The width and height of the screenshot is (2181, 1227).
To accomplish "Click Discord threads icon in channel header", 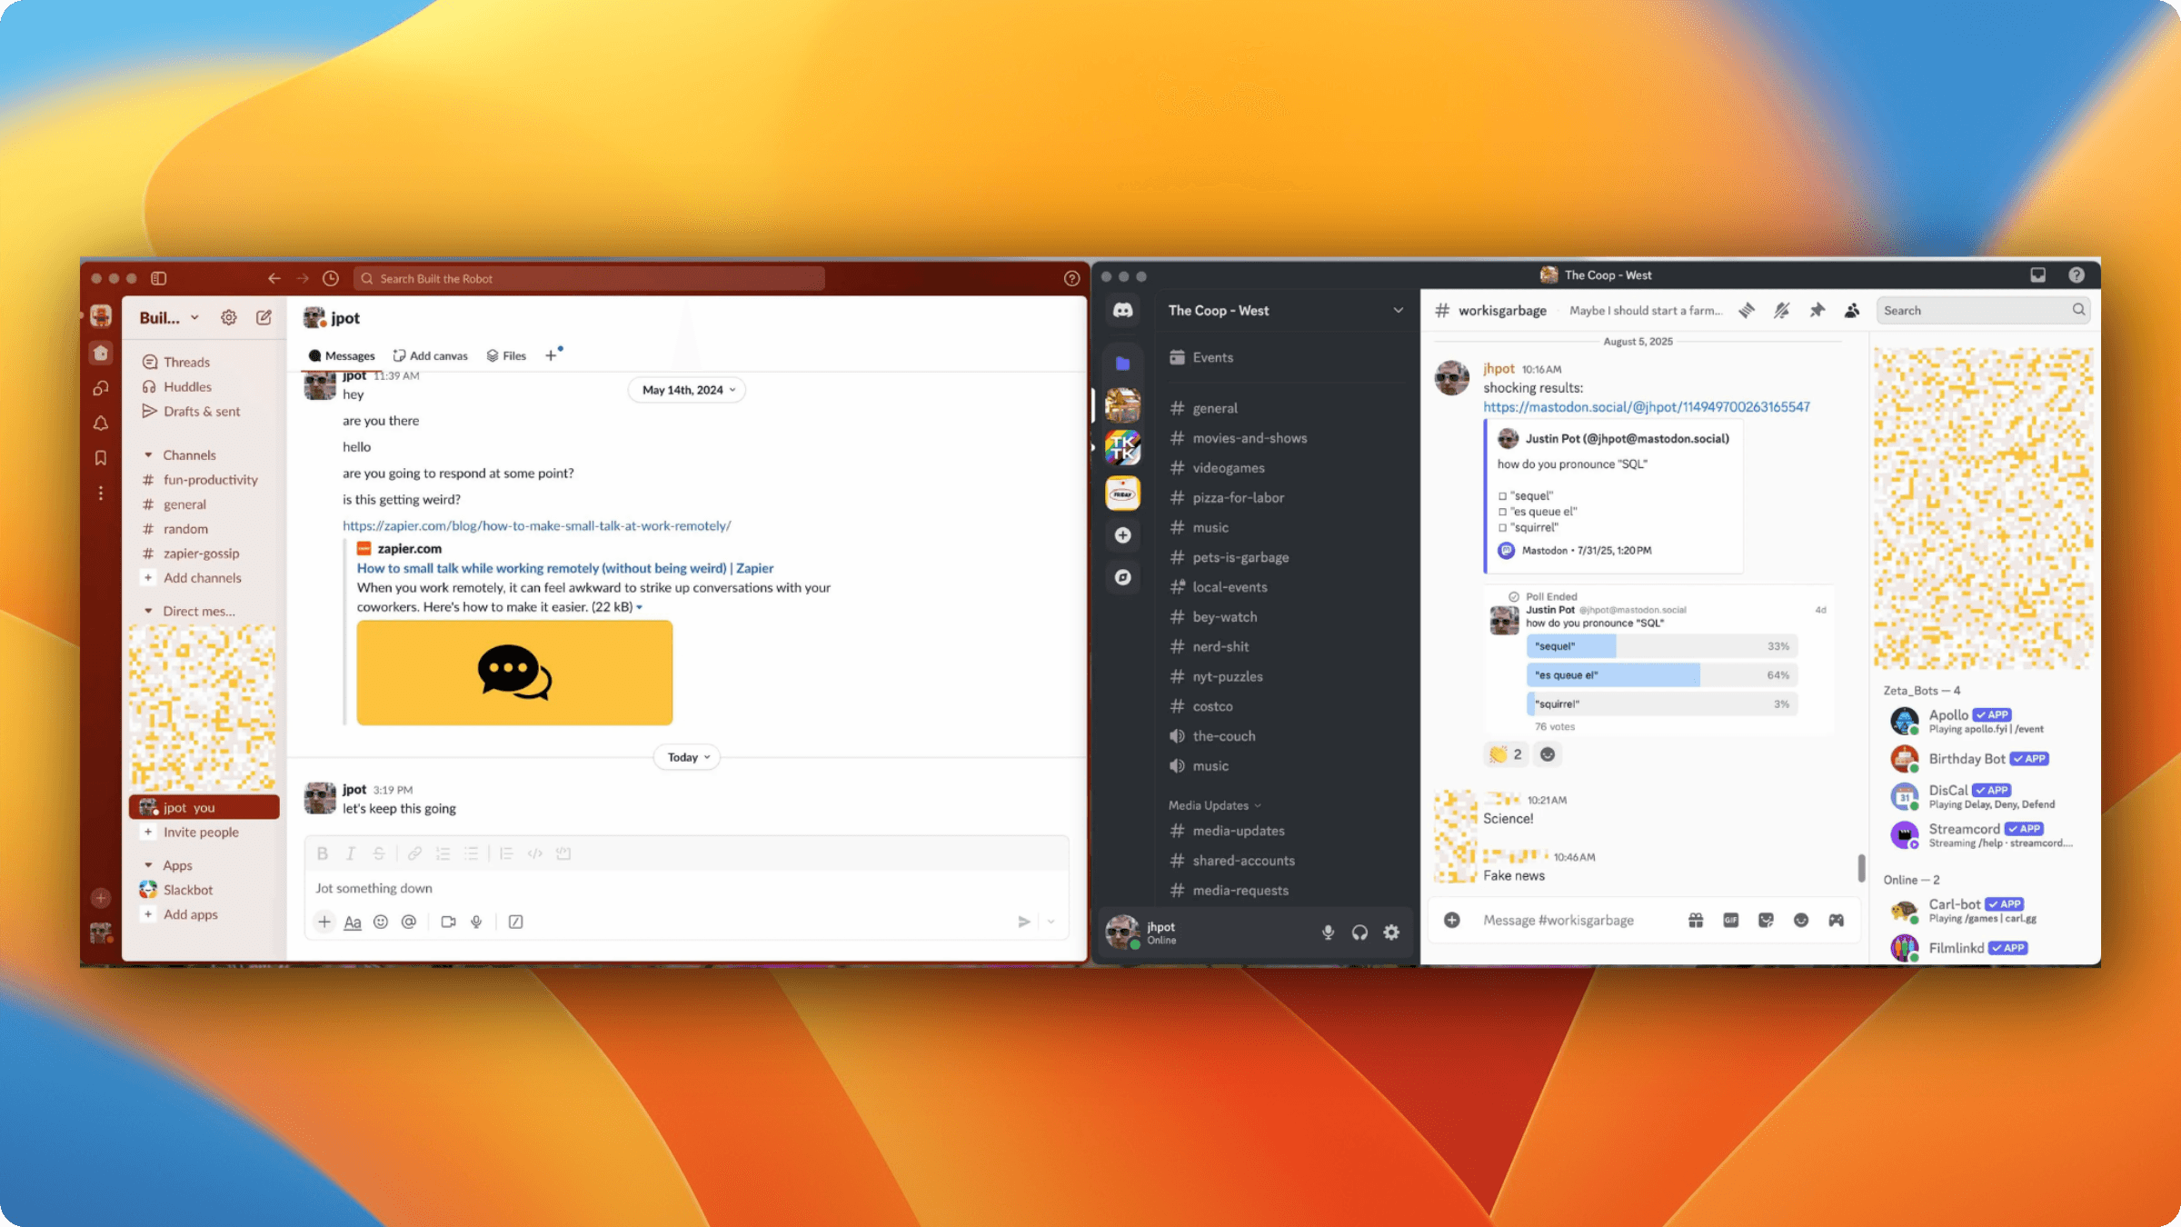I will pyautogui.click(x=1747, y=310).
